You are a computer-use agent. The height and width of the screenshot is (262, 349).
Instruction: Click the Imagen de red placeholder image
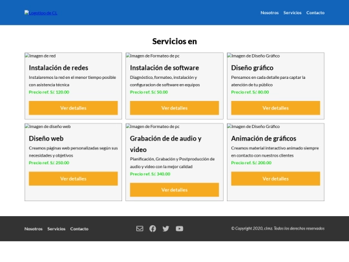point(41,56)
